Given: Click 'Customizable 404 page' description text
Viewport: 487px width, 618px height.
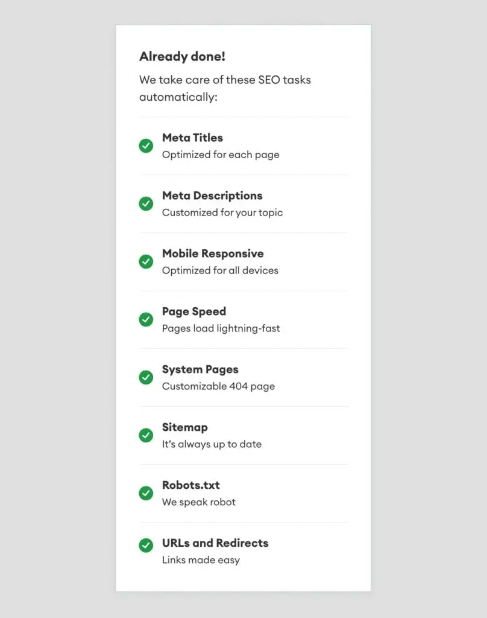Looking at the screenshot, I should tap(218, 386).
